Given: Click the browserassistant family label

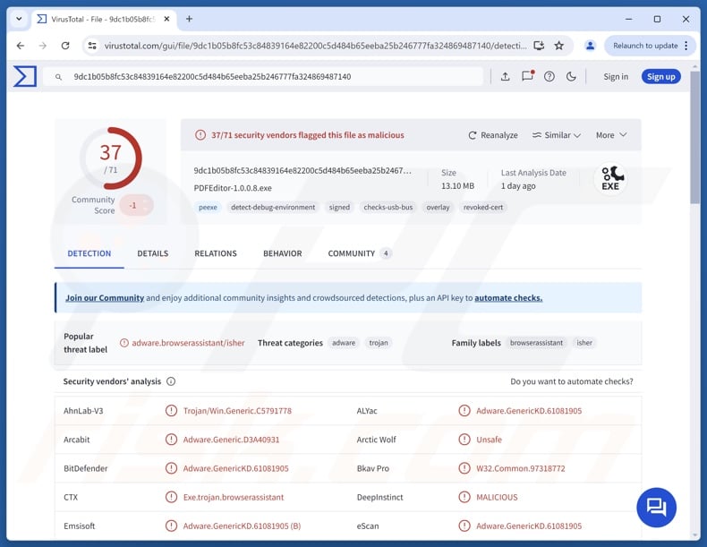Looking at the screenshot, I should 536,343.
